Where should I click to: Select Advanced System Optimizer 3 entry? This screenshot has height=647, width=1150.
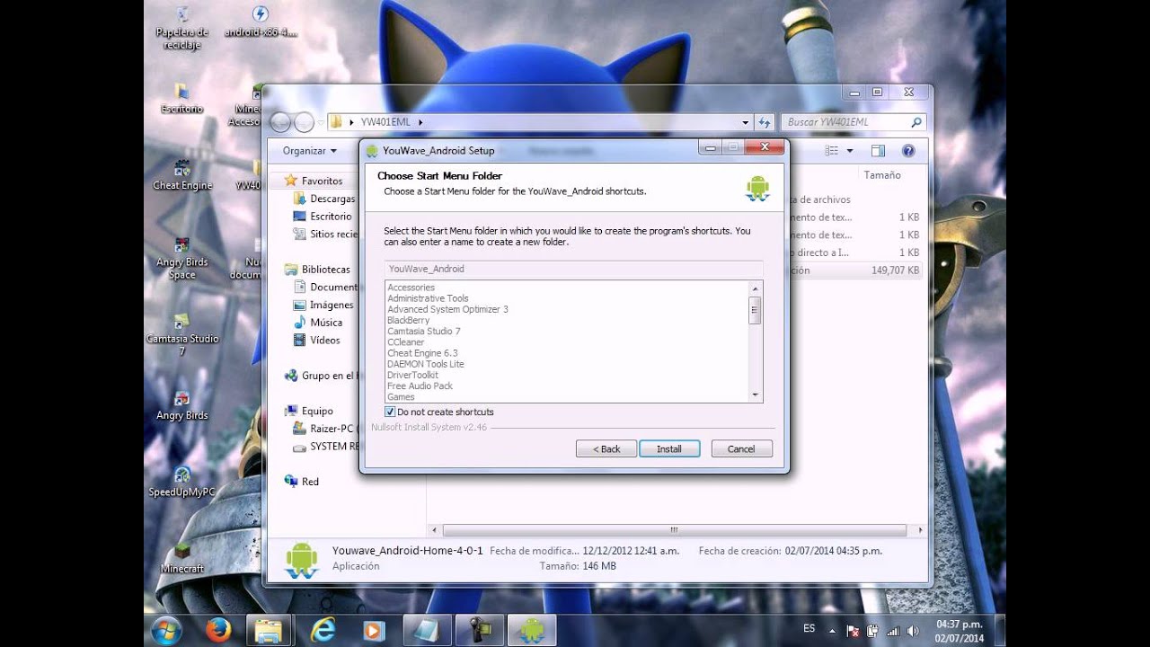coord(447,309)
